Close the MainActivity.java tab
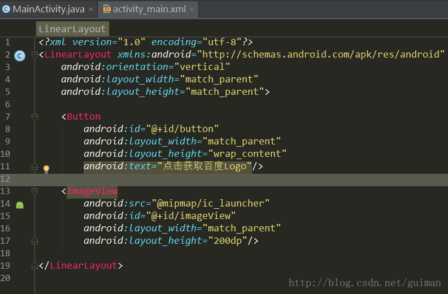 [90, 10]
